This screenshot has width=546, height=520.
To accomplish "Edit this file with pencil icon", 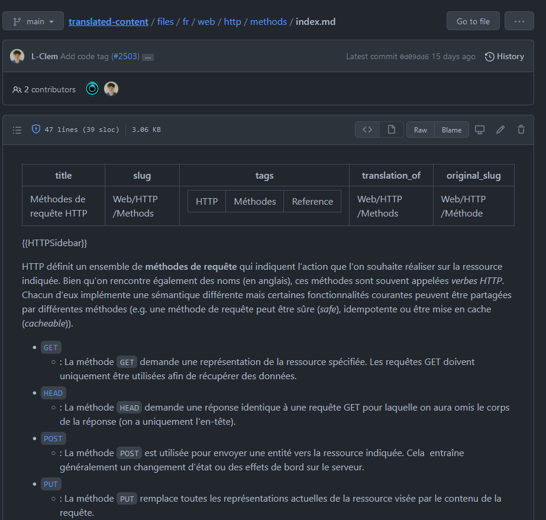I will point(500,130).
